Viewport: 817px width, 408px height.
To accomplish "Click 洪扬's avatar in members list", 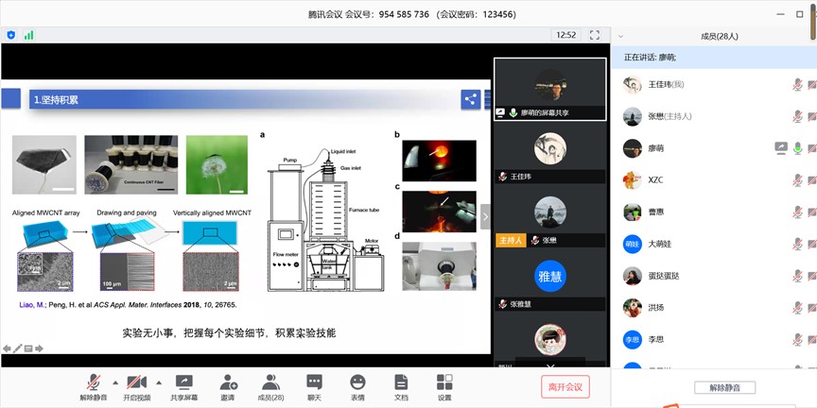I will (633, 308).
